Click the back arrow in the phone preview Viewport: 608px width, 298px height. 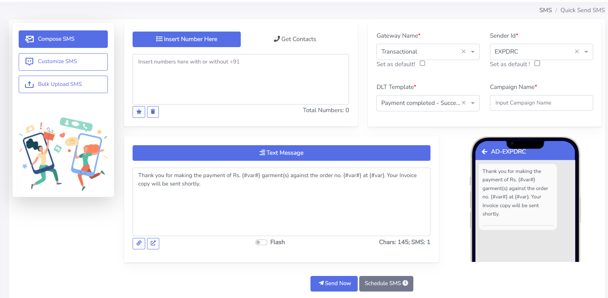[485, 152]
